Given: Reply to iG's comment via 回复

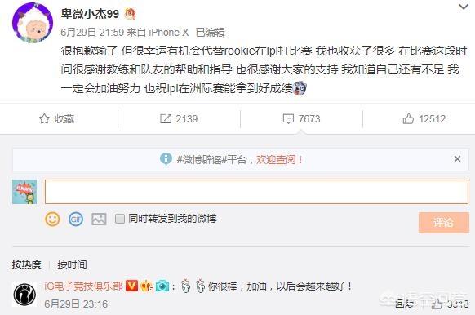Looking at the screenshot, I should (x=405, y=304).
